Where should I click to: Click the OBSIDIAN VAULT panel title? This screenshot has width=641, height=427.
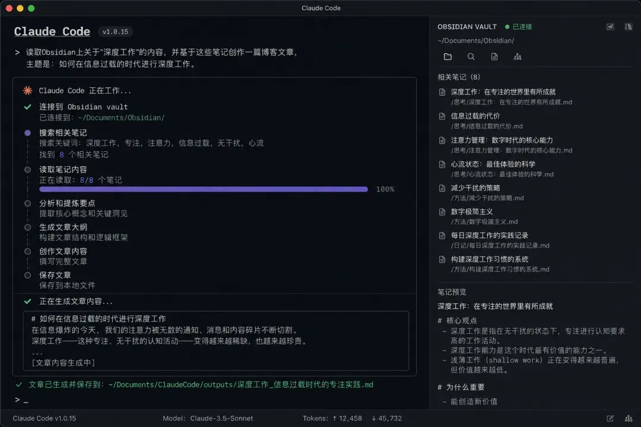467,27
